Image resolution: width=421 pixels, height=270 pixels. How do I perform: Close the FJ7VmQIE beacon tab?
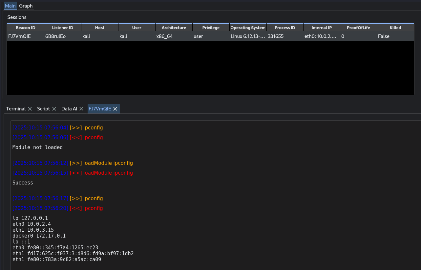click(115, 109)
